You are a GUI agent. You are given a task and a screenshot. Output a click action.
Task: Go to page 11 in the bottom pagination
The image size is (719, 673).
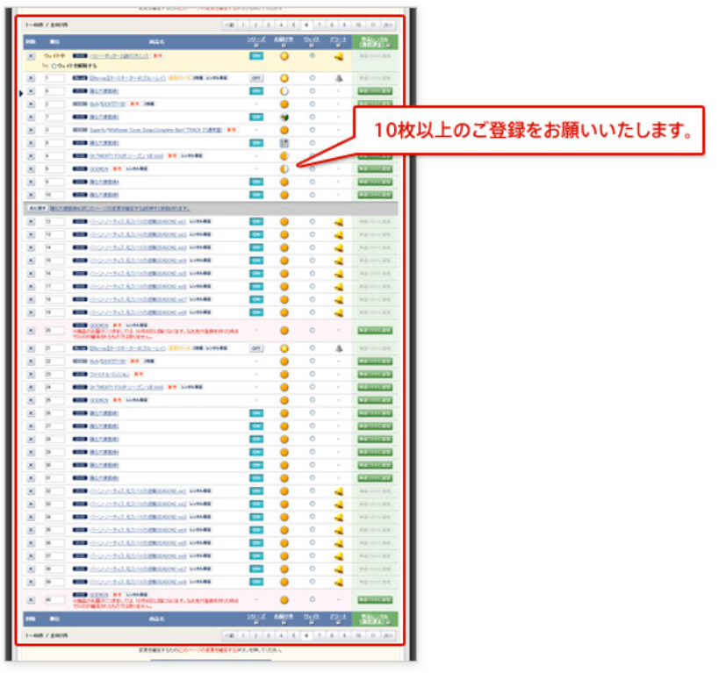tap(373, 634)
